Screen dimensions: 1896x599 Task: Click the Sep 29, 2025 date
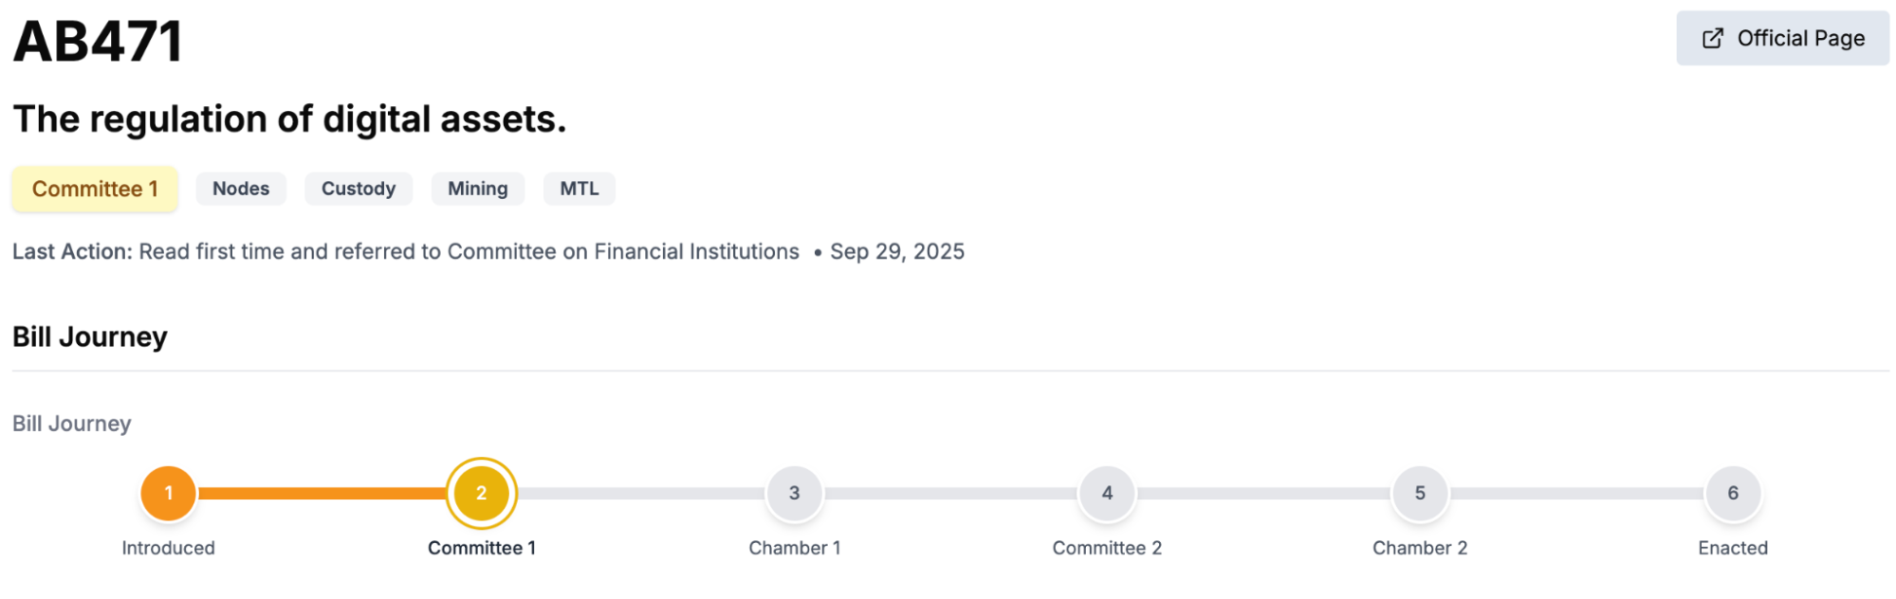(x=896, y=251)
